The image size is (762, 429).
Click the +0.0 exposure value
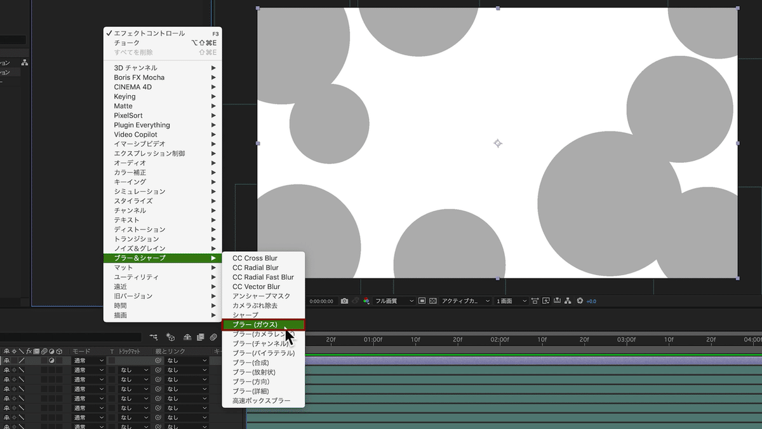(591, 301)
